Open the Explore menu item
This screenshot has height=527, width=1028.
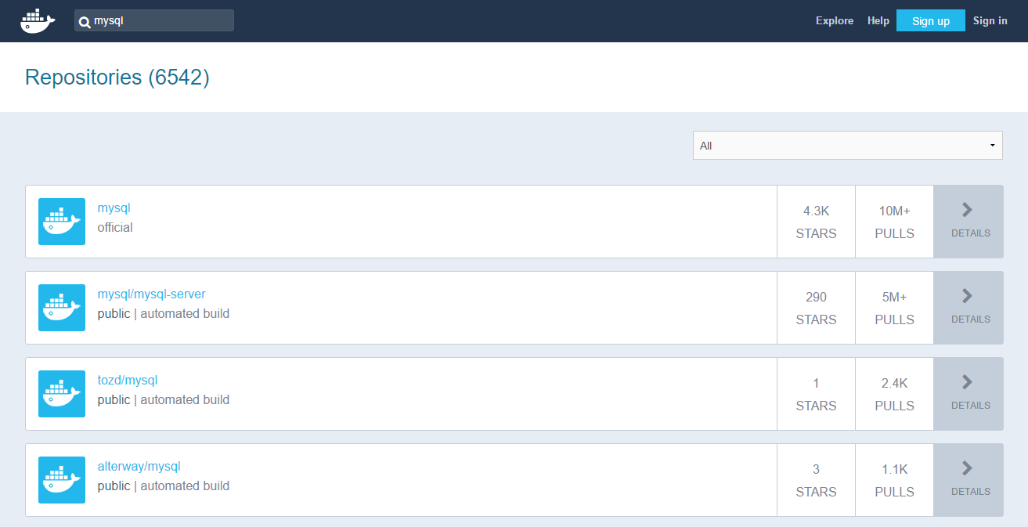coord(835,21)
